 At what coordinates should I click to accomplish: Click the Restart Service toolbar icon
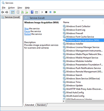55,12
